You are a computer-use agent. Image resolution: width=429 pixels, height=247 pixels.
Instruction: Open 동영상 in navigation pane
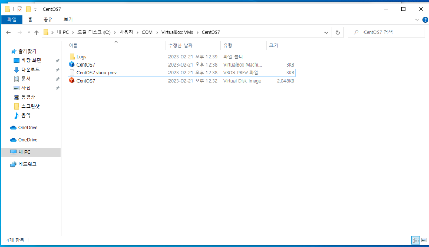pos(28,97)
